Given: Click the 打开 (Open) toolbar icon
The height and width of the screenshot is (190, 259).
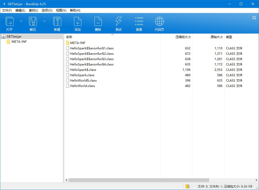Looking at the screenshot, I should (x=9, y=21).
